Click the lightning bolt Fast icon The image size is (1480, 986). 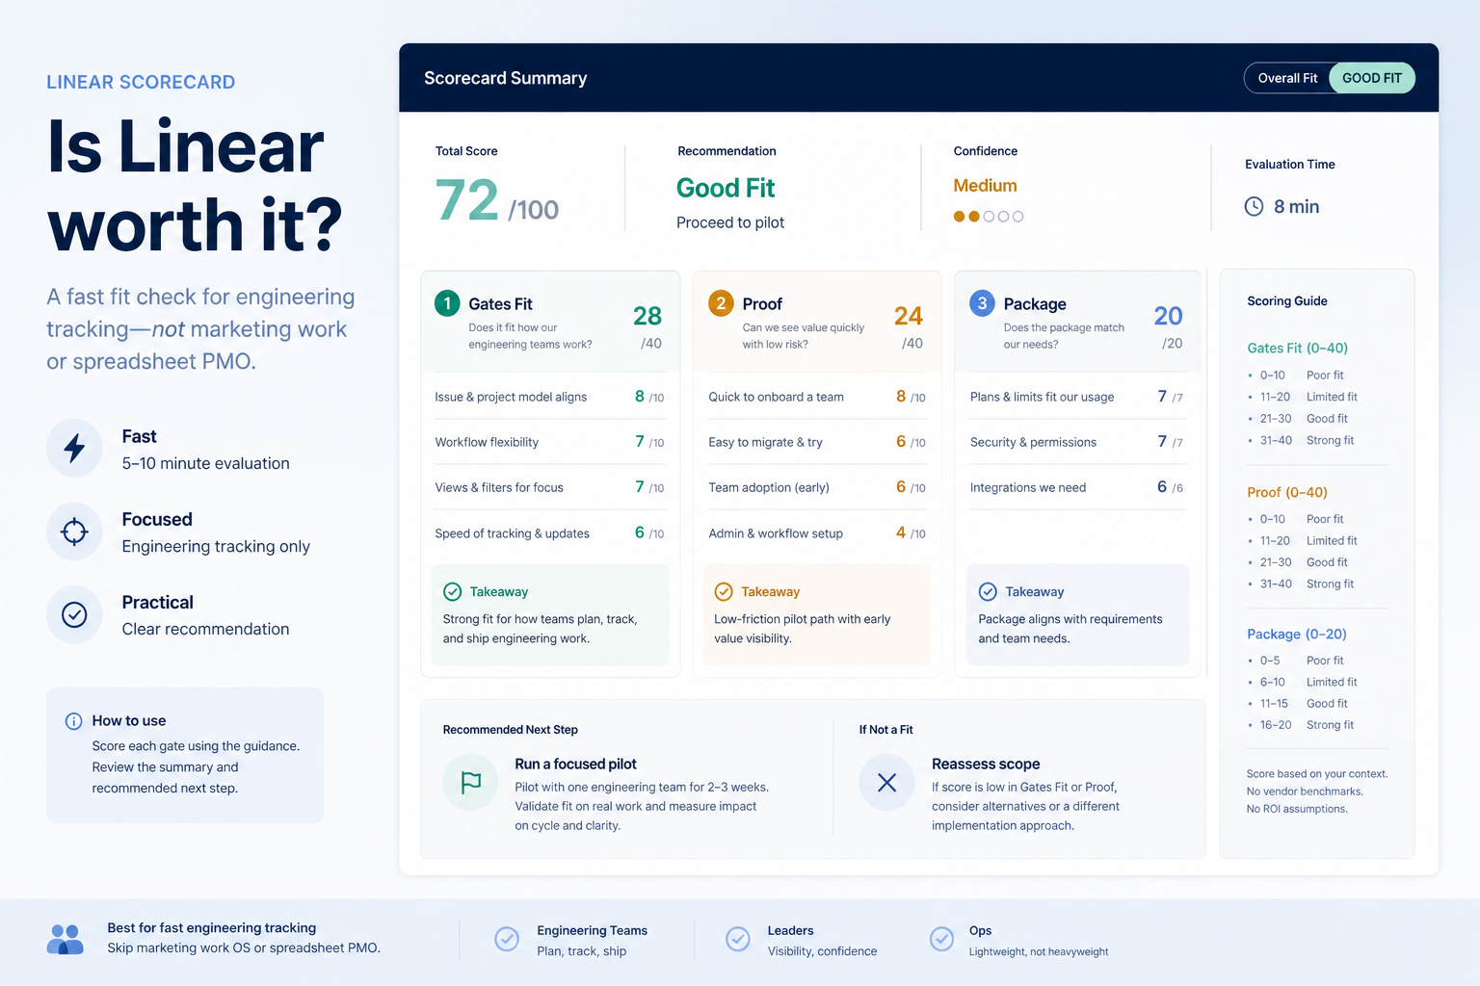[74, 448]
